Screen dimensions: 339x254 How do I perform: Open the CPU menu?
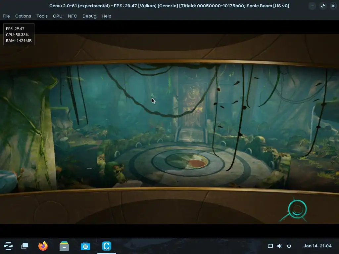[58, 16]
